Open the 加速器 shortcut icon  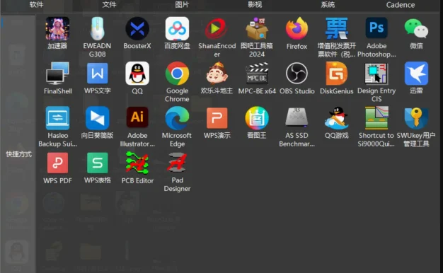click(x=57, y=29)
